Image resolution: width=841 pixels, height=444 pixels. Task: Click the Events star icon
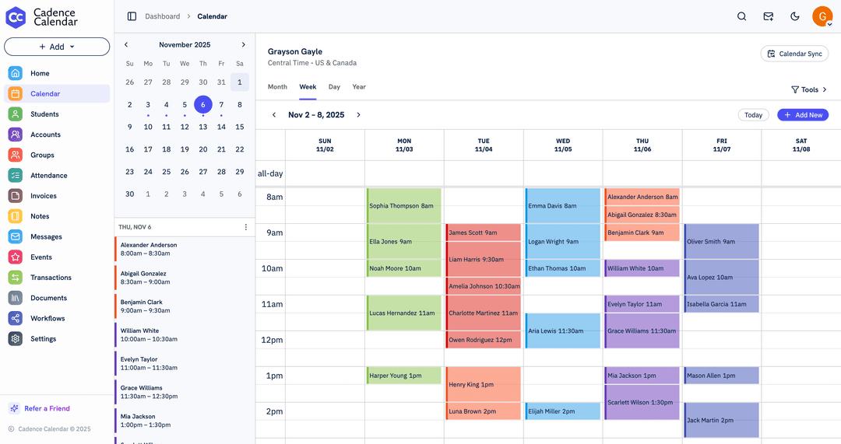[x=16, y=257]
